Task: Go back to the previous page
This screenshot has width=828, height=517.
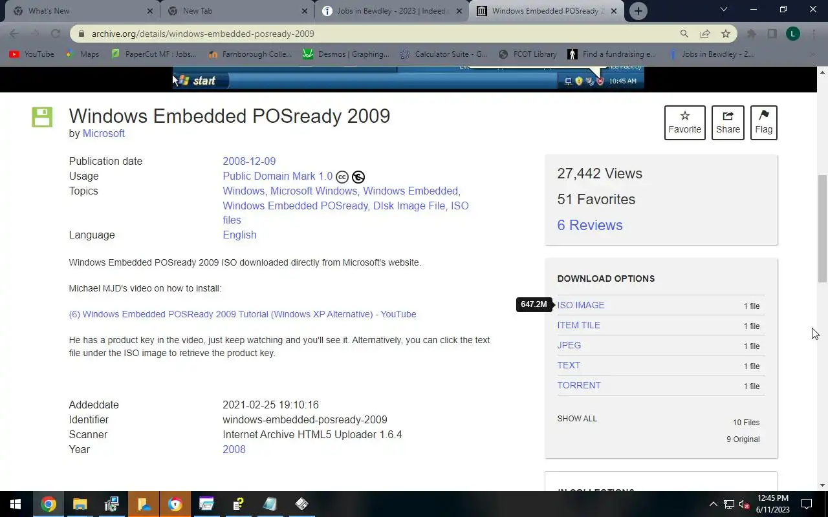Action: 14,34
